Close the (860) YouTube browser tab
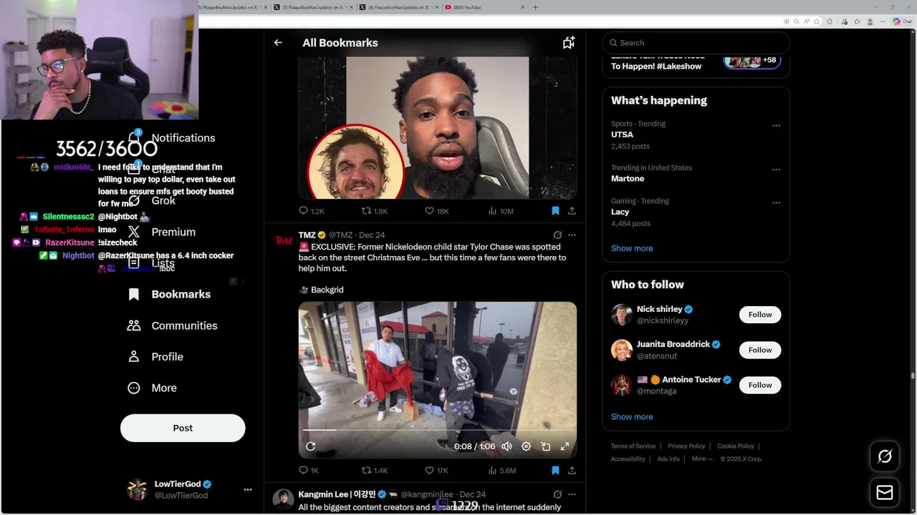The image size is (917, 515). [x=523, y=7]
